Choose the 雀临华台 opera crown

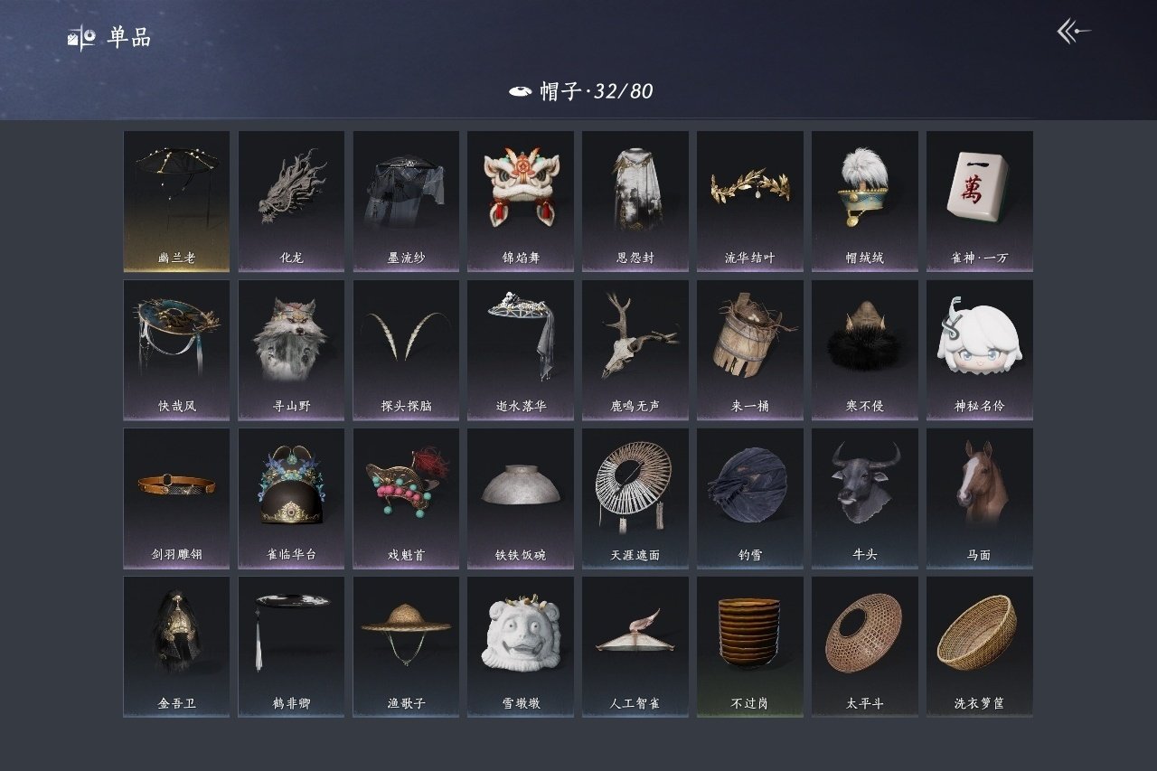coord(291,498)
